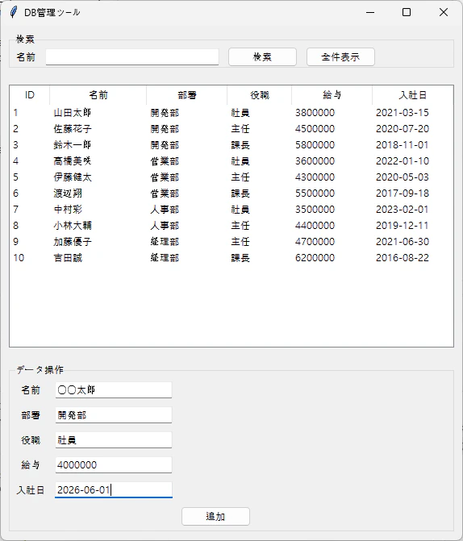Viewport: 463px width, 541px height.
Task: Select the row for 小林大輔
Action: click(x=231, y=226)
